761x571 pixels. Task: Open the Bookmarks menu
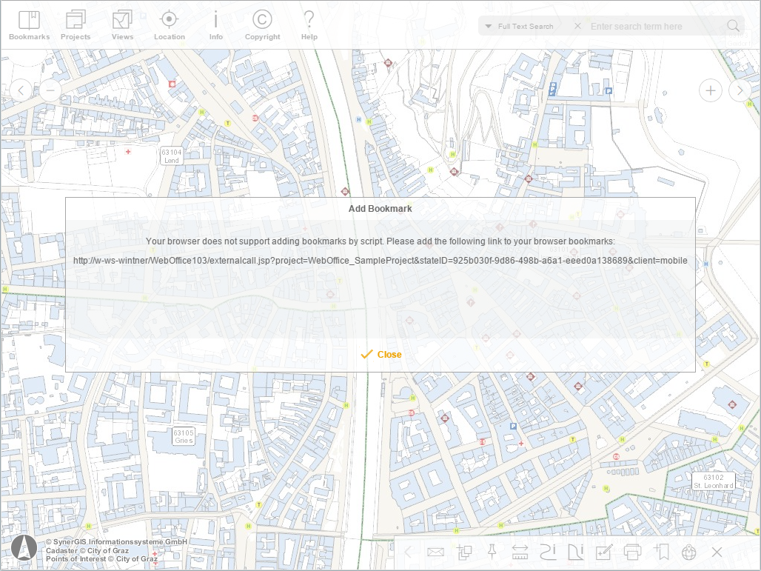click(28, 24)
